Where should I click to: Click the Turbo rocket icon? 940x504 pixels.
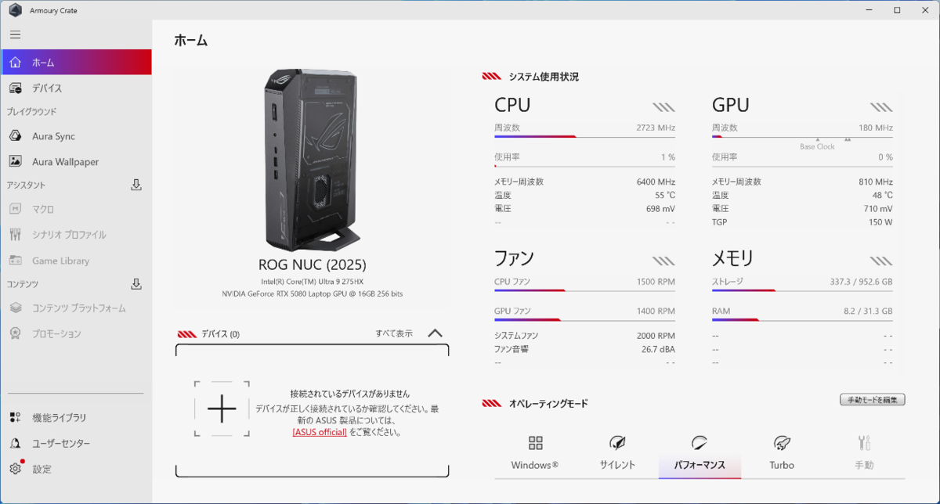(781, 444)
